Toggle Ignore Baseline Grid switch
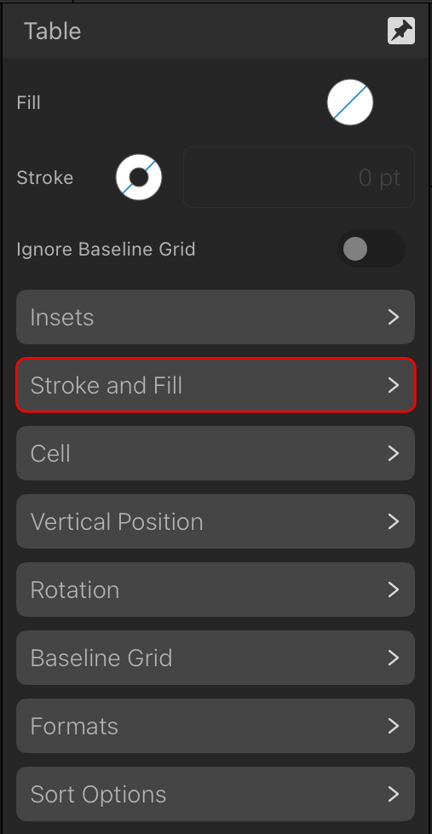The height and width of the screenshot is (834, 432). coord(371,249)
